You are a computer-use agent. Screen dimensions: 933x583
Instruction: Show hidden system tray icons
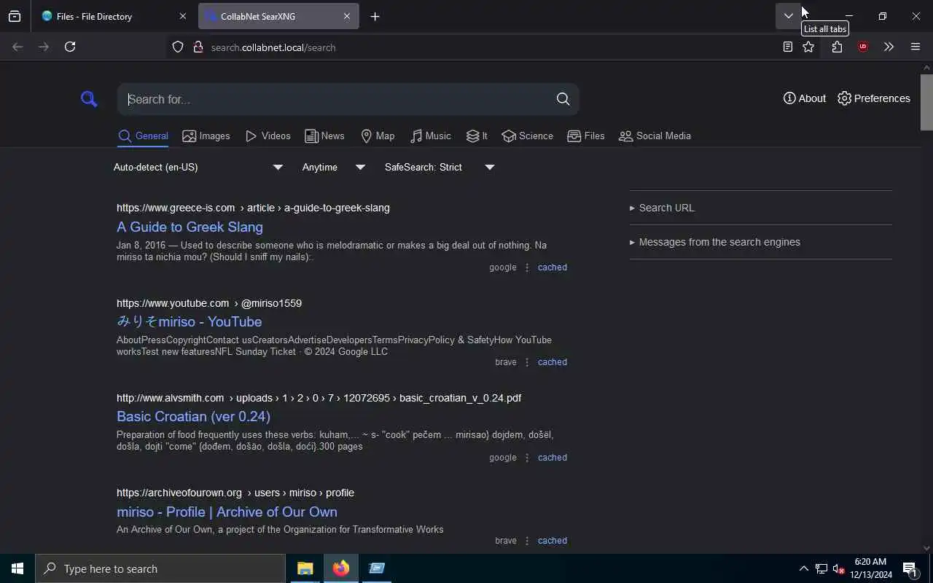click(x=803, y=568)
